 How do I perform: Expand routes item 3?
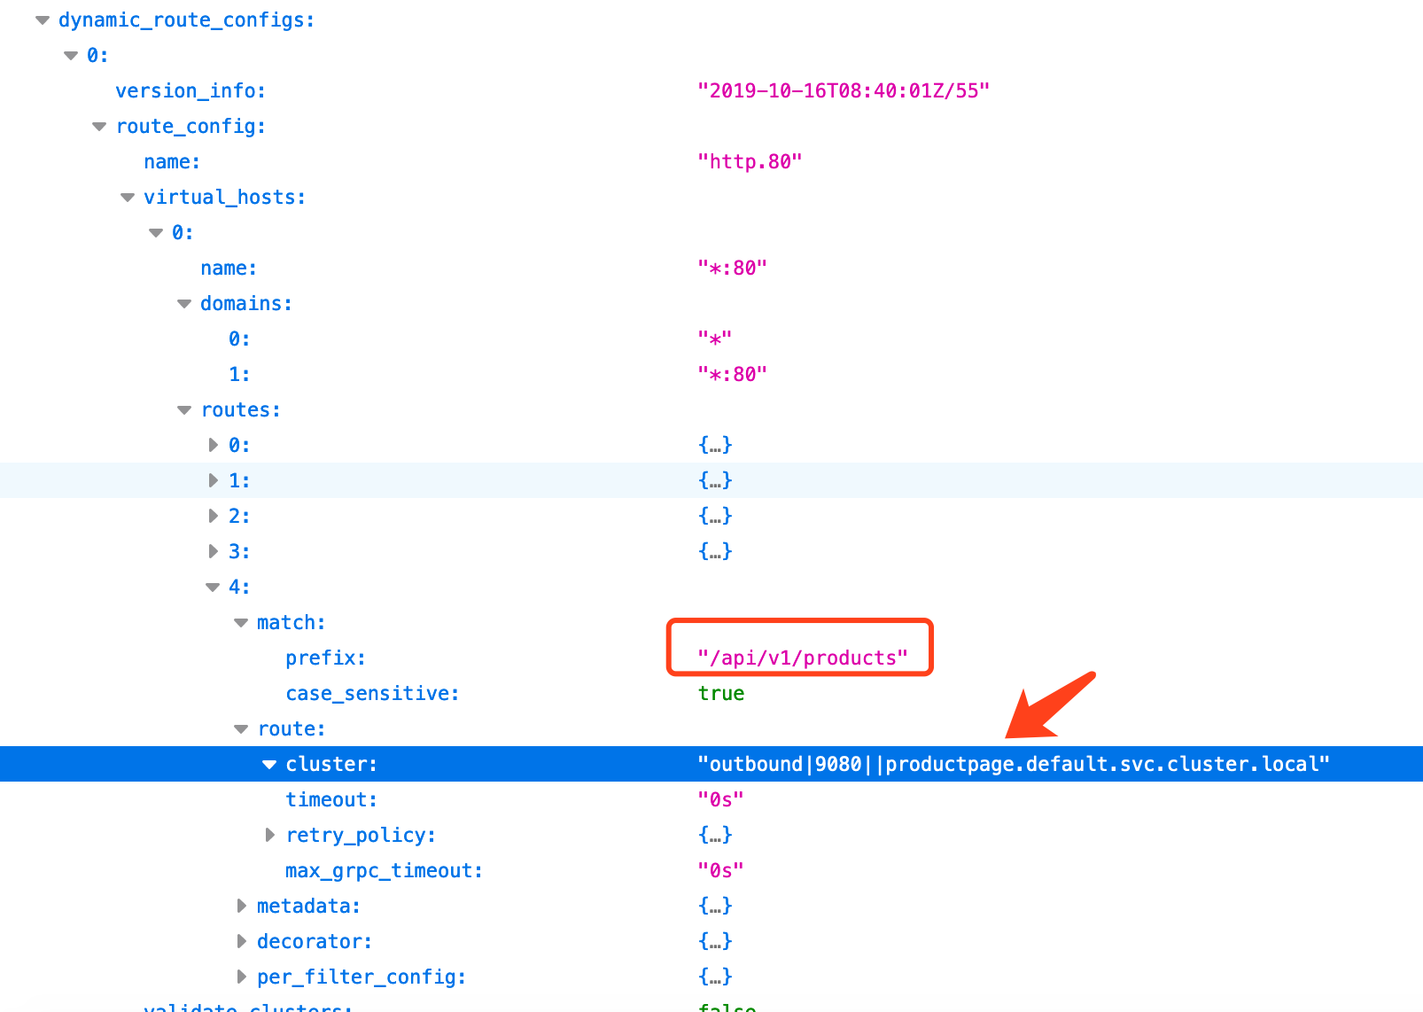pos(213,551)
